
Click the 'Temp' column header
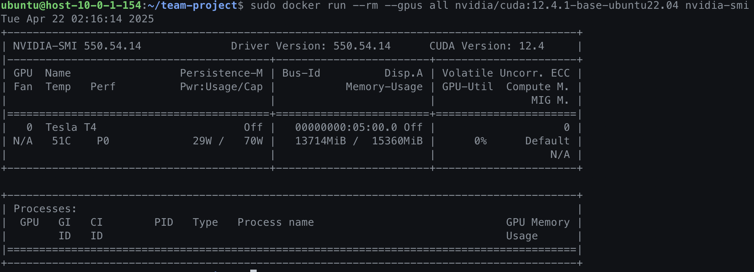pyautogui.click(x=58, y=87)
